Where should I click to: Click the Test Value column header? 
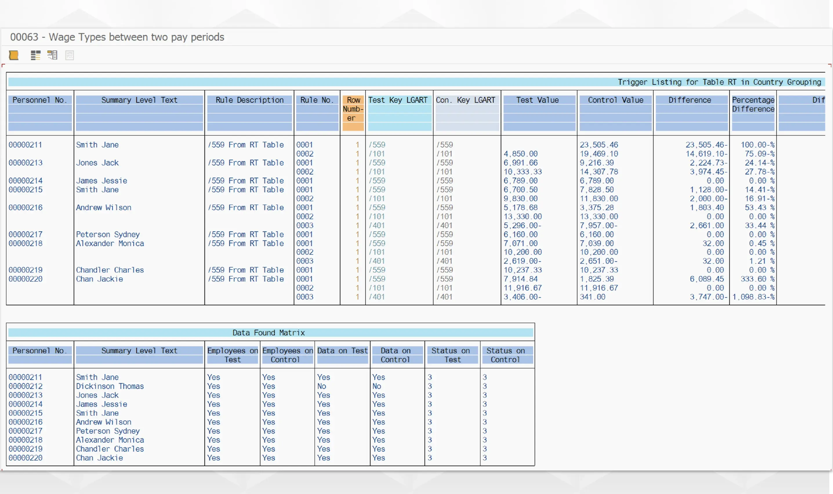click(x=537, y=100)
